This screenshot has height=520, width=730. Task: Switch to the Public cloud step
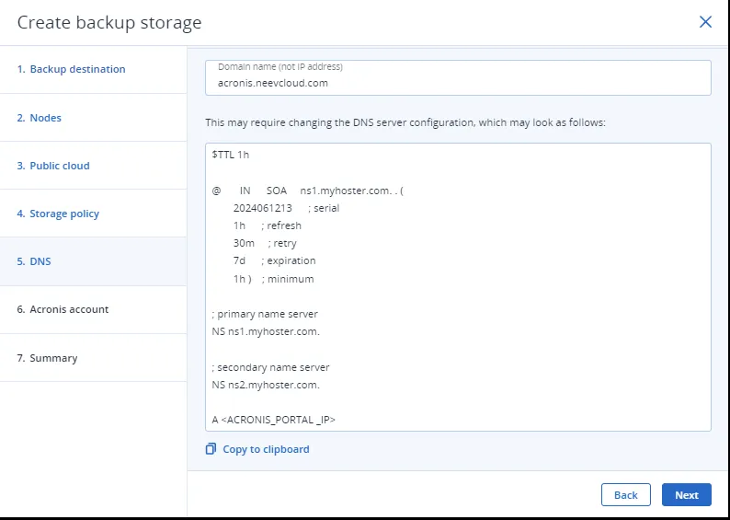(x=93, y=166)
